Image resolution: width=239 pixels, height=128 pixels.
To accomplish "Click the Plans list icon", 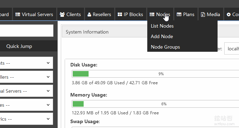I will (179, 15).
